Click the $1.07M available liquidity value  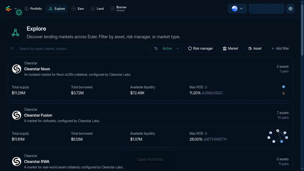click(x=136, y=139)
